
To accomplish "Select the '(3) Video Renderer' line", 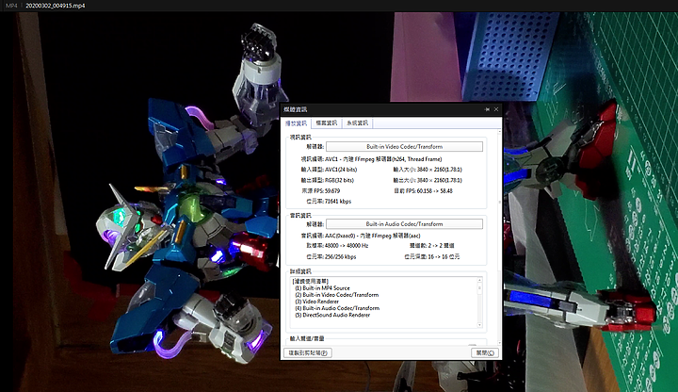I will [x=316, y=302].
